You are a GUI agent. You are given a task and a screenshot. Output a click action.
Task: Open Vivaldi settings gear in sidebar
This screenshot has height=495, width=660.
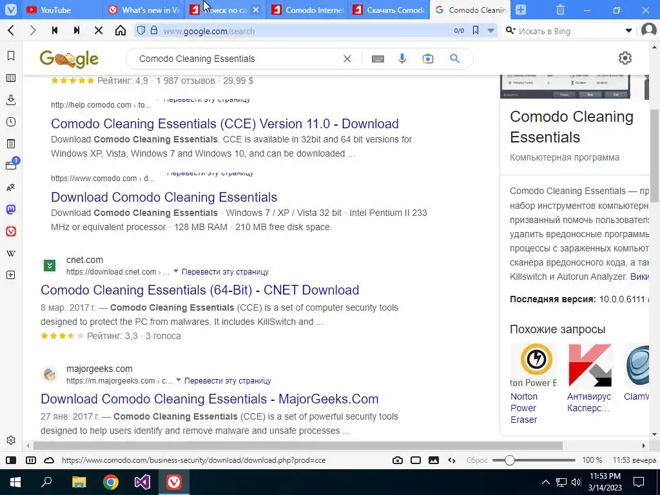(11, 440)
